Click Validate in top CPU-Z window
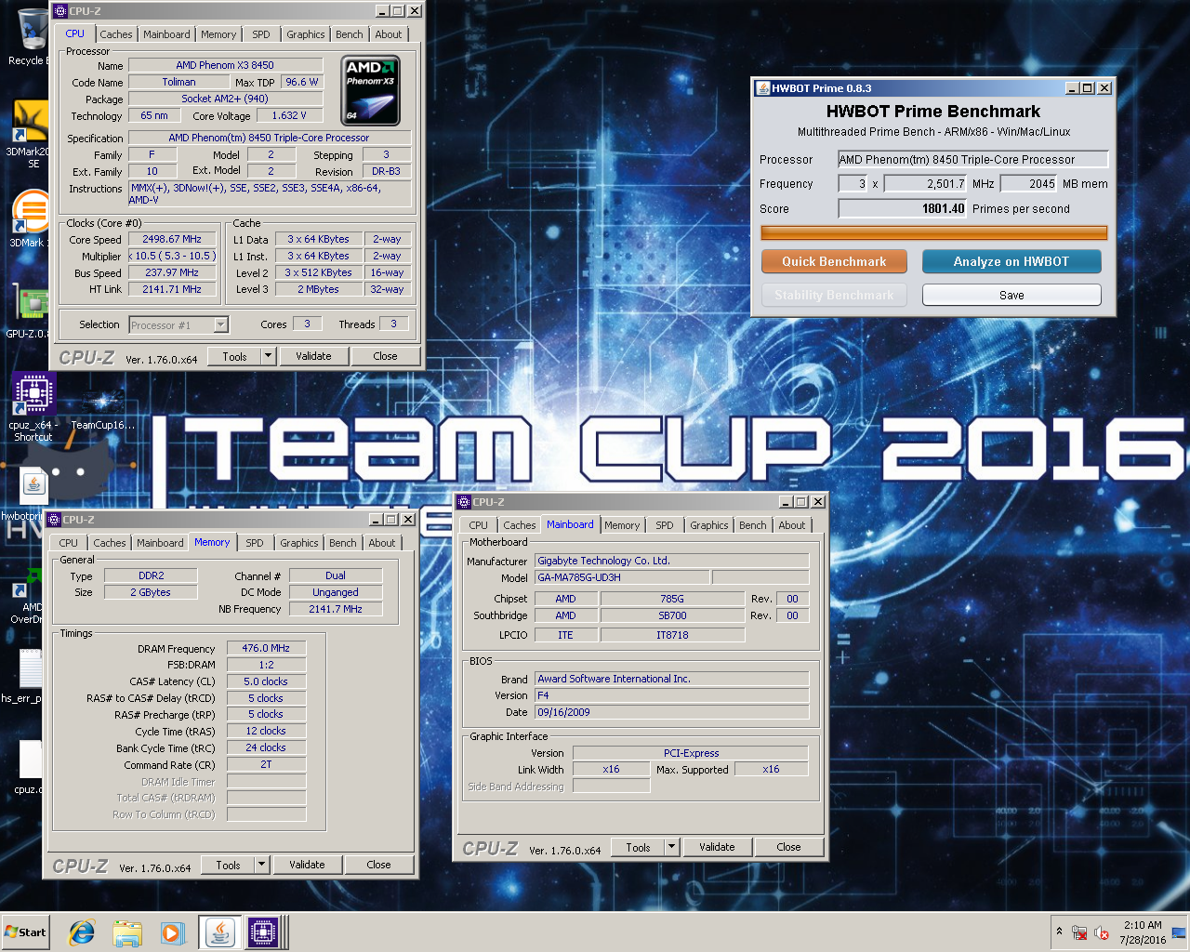The width and height of the screenshot is (1190, 952). click(313, 356)
